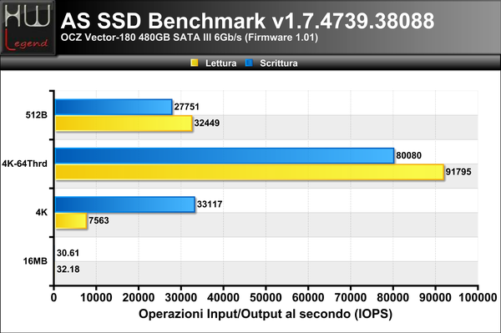Click the AS SSD Benchmark title
This screenshot has height=333, width=501.
pos(247,21)
